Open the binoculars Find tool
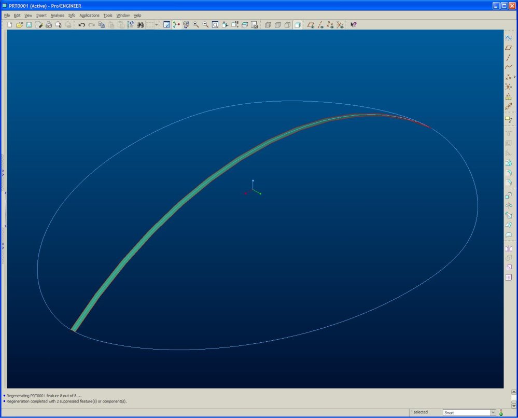Image resolution: width=518 pixels, height=418 pixels. [x=140, y=25]
